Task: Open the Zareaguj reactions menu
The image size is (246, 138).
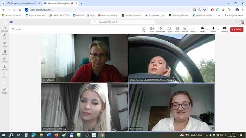Action: [x=169, y=29]
